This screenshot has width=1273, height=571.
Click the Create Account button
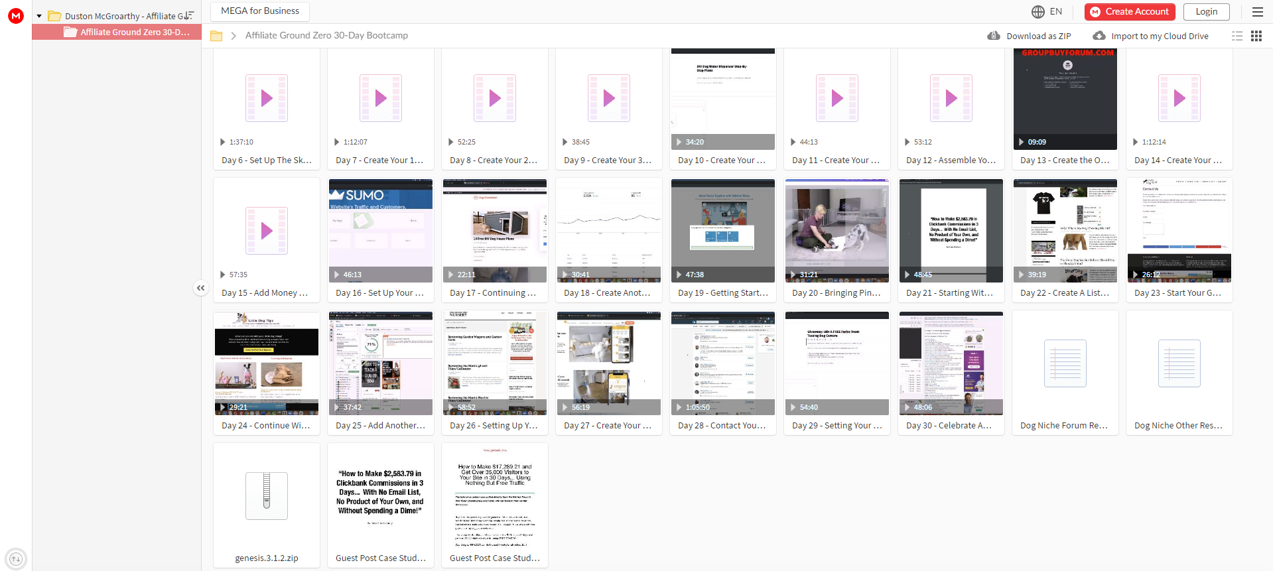tap(1130, 11)
